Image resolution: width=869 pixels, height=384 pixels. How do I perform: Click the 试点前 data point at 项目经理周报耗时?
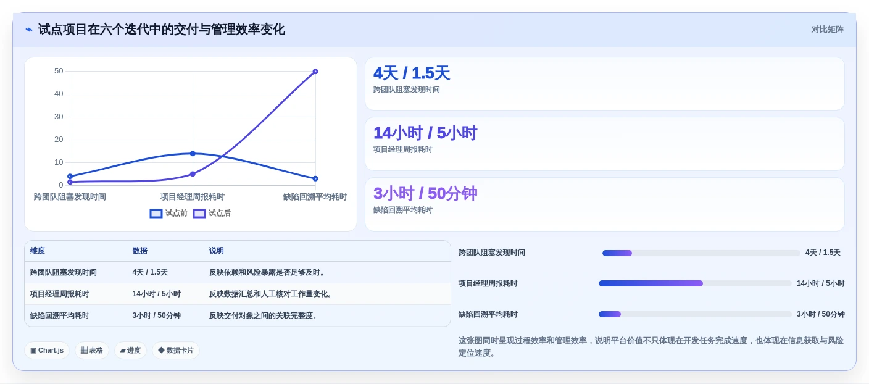coord(193,154)
